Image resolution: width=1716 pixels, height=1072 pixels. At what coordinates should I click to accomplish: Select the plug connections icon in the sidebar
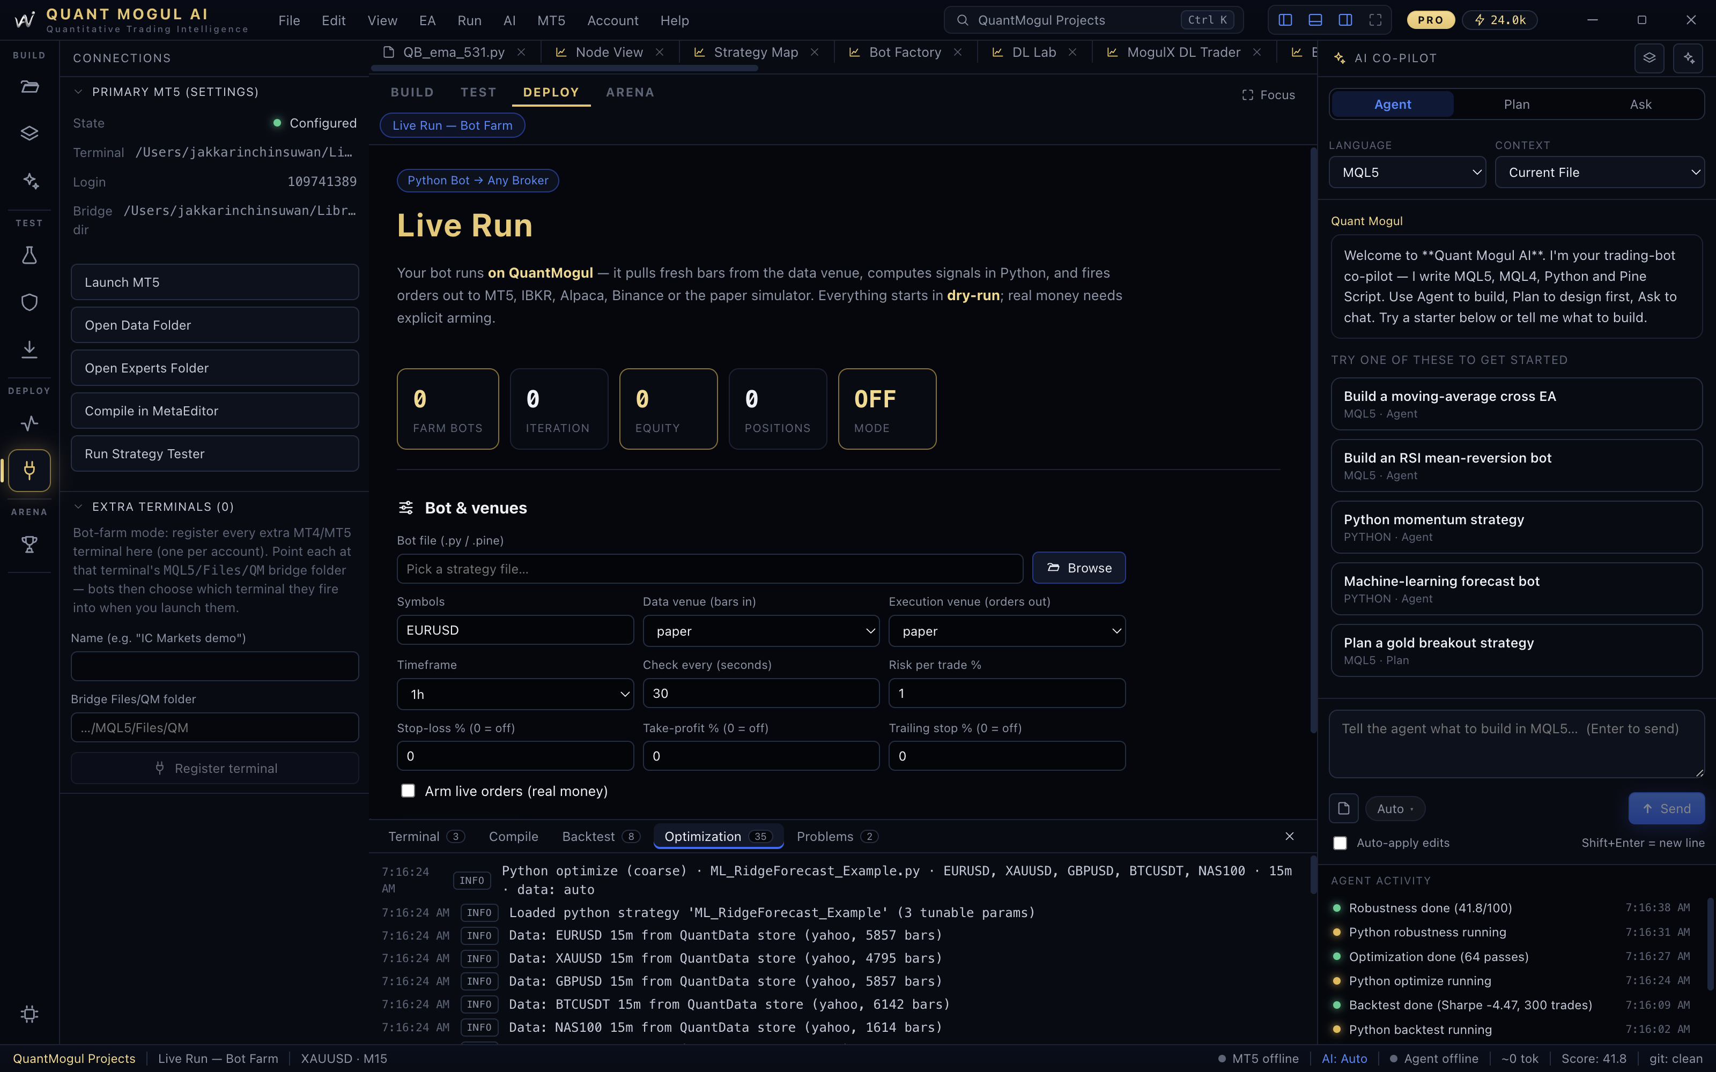[29, 470]
